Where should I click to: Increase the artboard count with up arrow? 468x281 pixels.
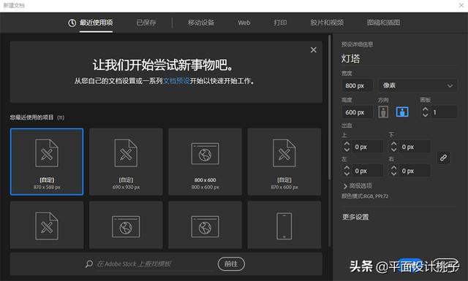(426, 109)
